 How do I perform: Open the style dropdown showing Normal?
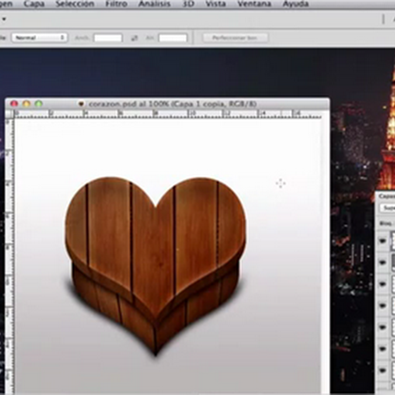coord(39,38)
